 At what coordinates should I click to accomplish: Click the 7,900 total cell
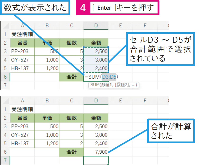tap(96, 152)
